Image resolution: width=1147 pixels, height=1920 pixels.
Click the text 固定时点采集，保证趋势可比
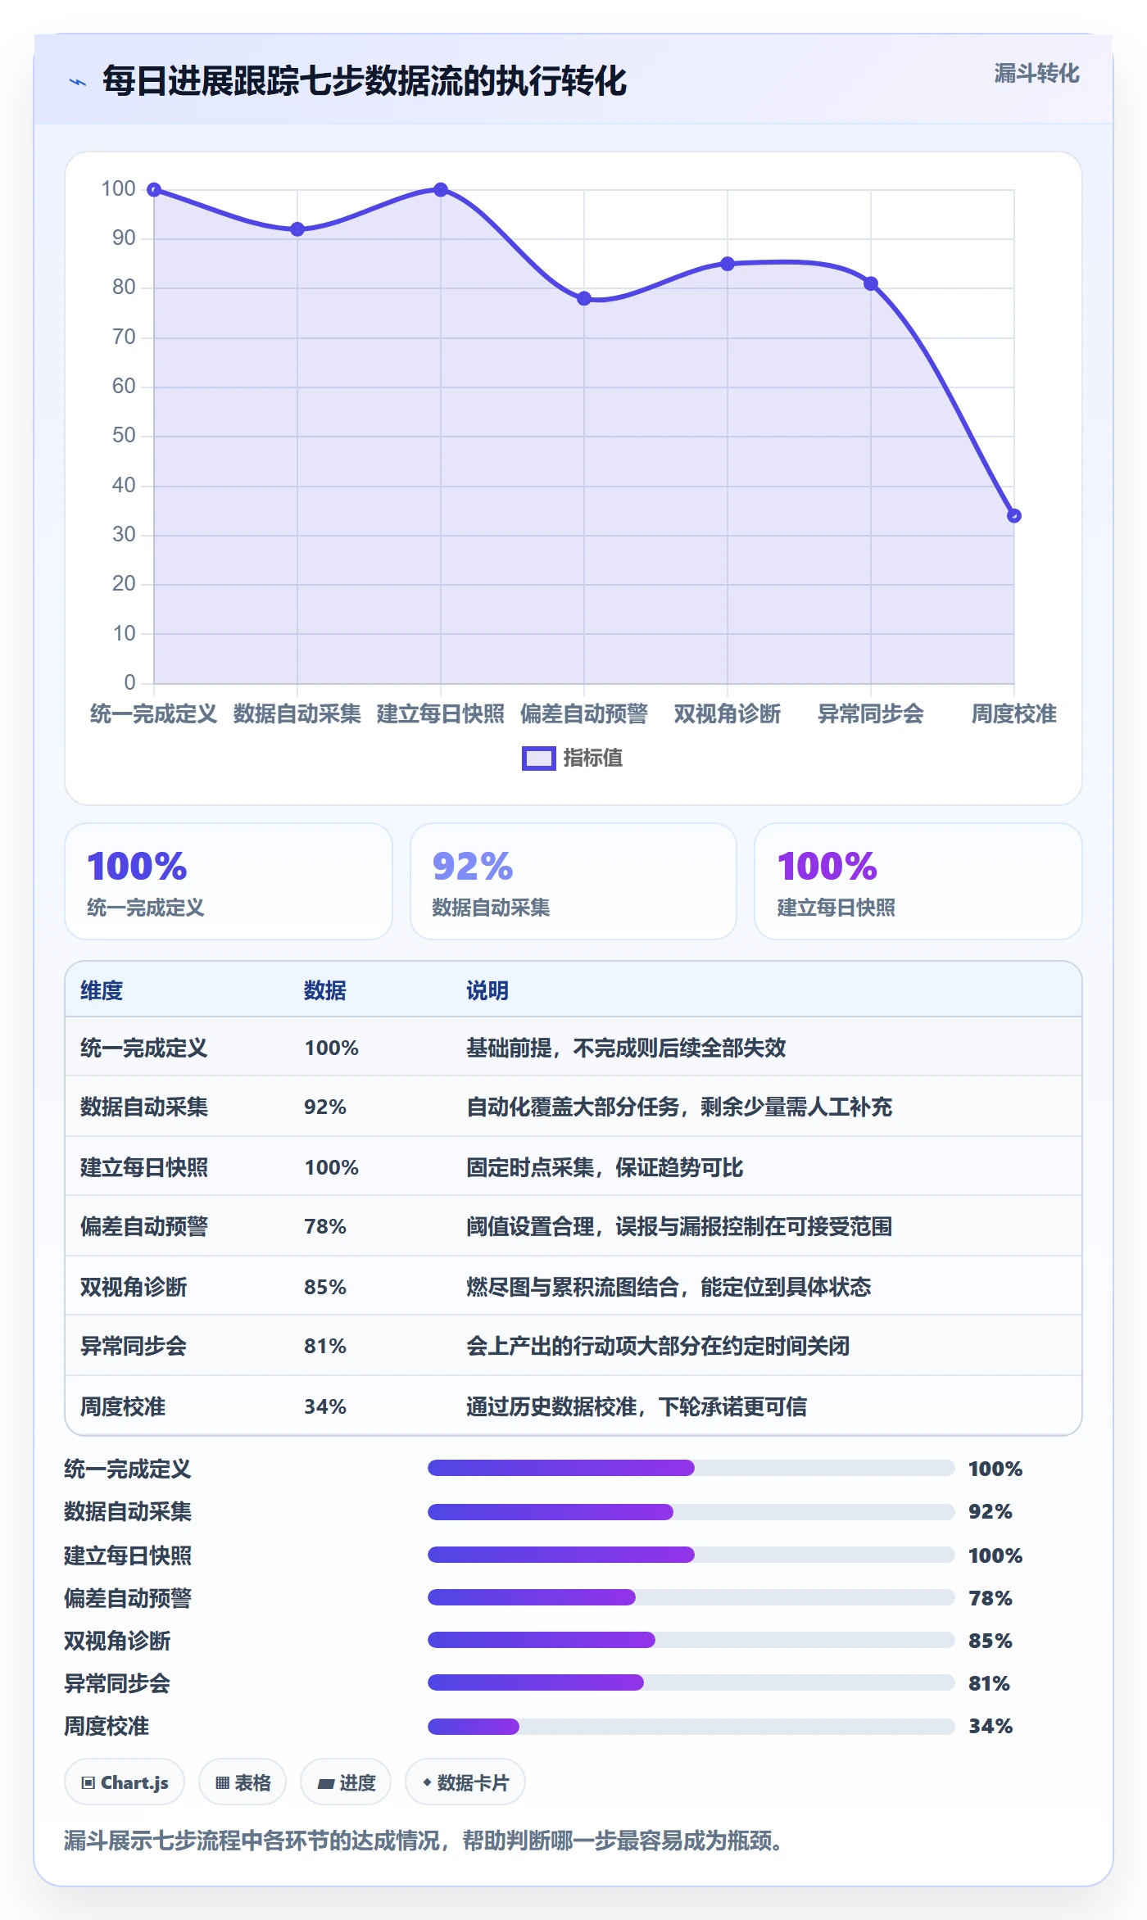coord(605,1167)
